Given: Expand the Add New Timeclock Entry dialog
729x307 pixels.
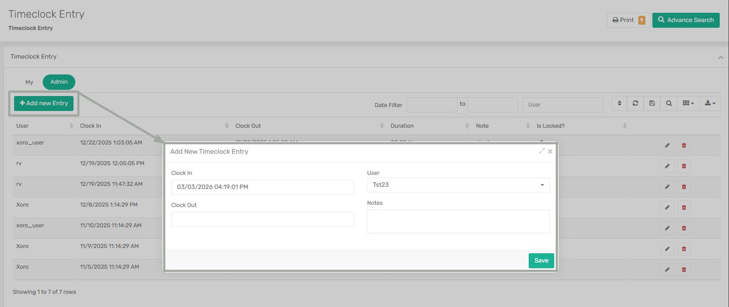Looking at the screenshot, I should [x=542, y=151].
